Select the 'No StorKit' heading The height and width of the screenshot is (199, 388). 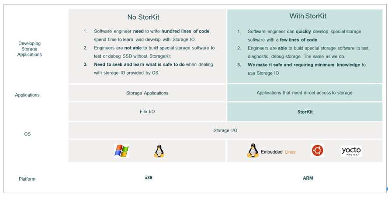point(143,17)
